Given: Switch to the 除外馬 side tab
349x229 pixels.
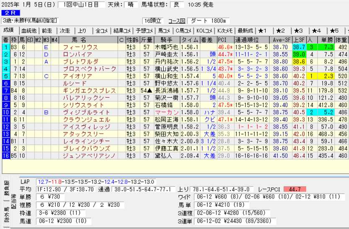Looking at the screenshot, I should [x=7, y=217].
